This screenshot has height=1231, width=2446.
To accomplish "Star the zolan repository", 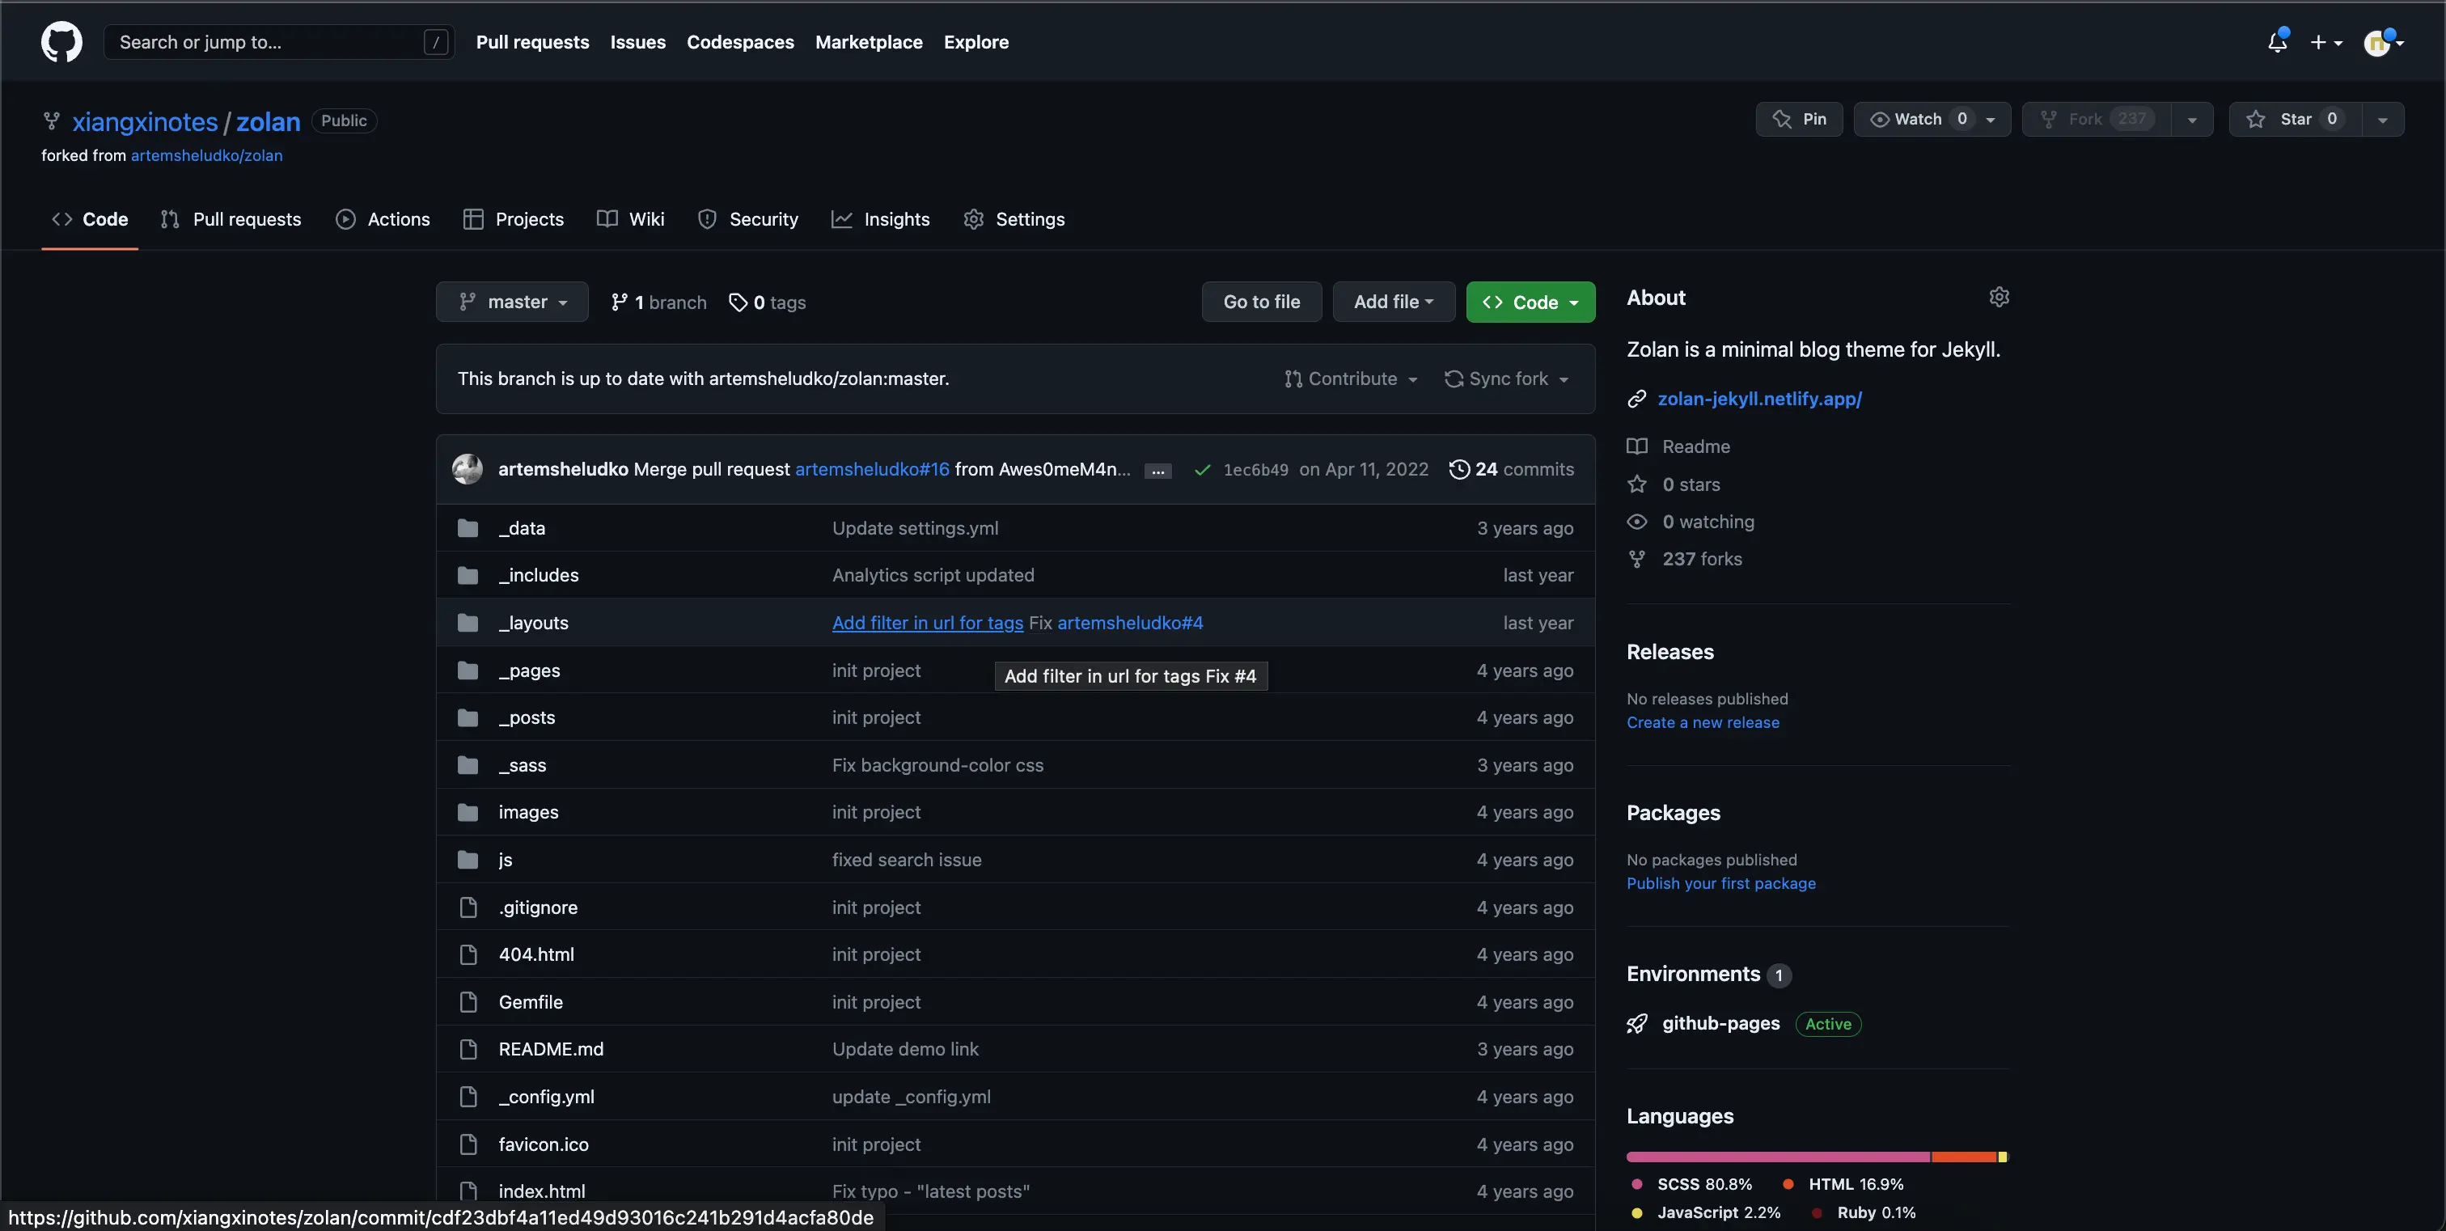I will (x=2298, y=119).
